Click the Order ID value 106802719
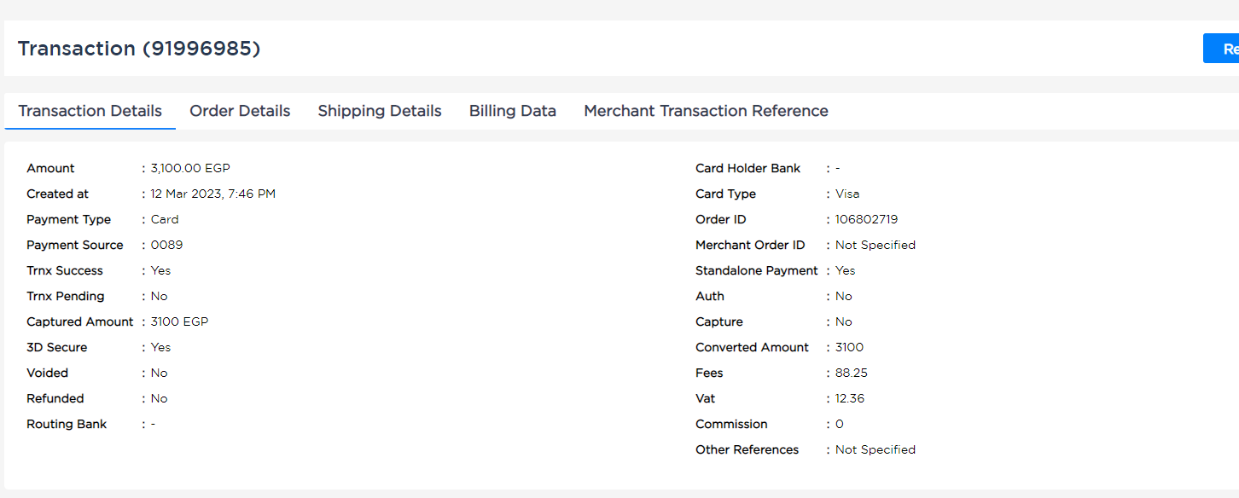Screen dimensions: 1239x498 [866, 219]
